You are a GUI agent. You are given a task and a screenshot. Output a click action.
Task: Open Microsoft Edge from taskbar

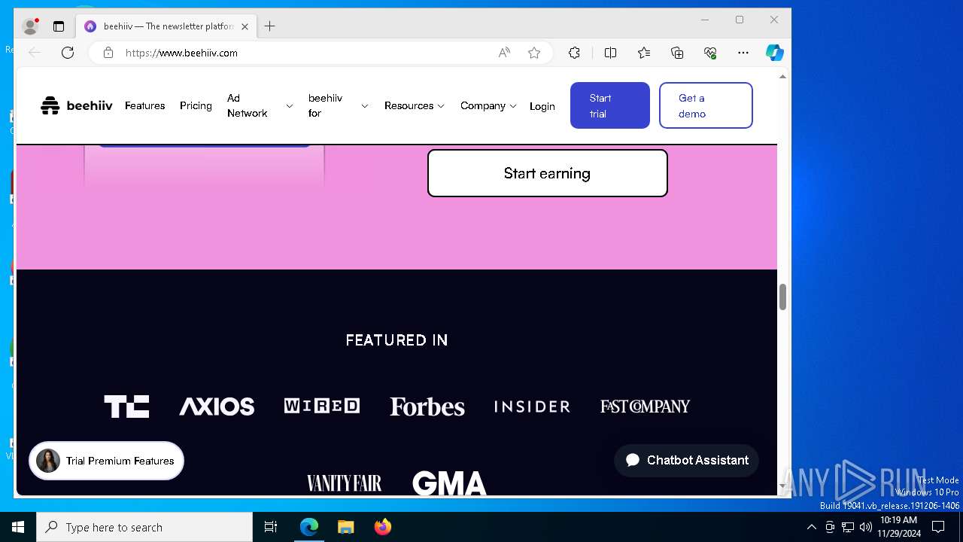(309, 527)
